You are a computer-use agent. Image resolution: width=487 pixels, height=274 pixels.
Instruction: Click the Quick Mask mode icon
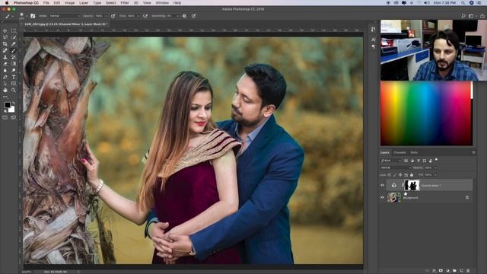click(x=5, y=118)
